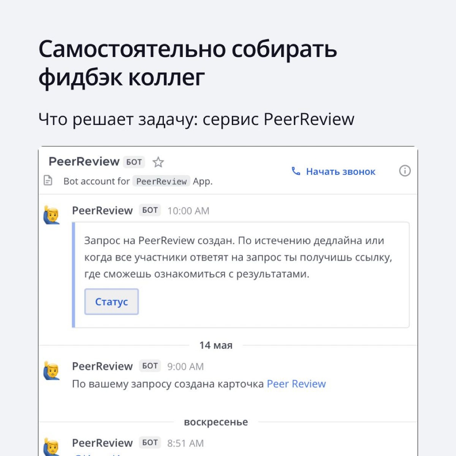Click the phone icon beside Начать звонок
This screenshot has width=456, height=456.
coord(296,171)
